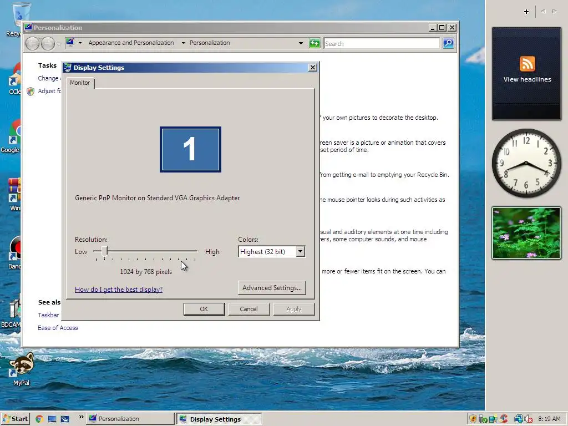
Task: Click the monitor 1 display preview
Action: (190, 149)
